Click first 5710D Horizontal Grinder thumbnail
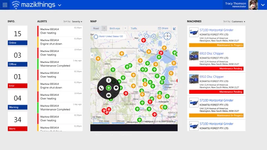Viewport: 267px width, 150px height. pos(194,32)
